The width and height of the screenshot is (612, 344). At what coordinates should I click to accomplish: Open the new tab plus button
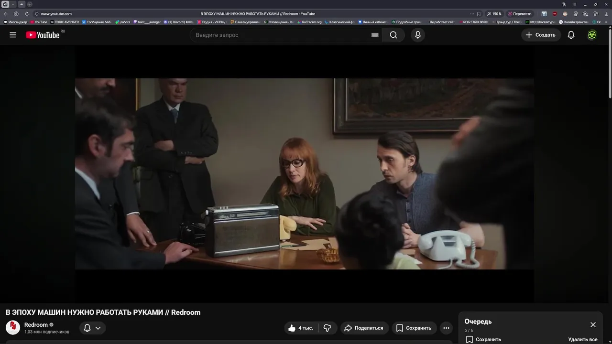pyautogui.click(x=30, y=4)
